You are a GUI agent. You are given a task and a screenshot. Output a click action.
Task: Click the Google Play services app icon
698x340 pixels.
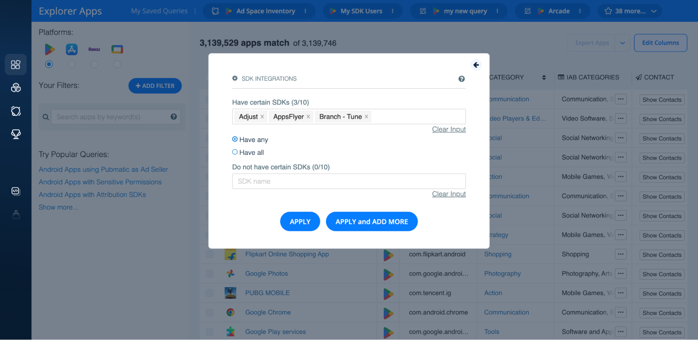click(230, 332)
